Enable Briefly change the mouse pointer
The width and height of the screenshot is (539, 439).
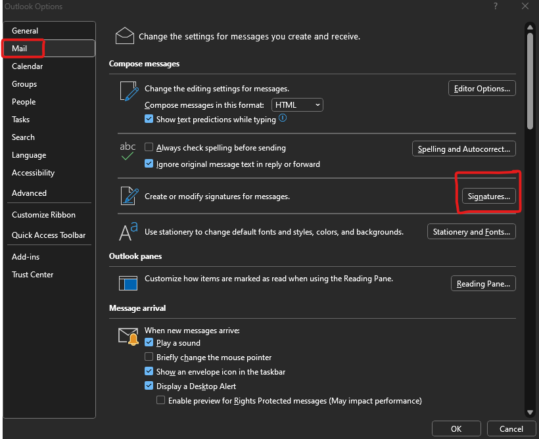[149, 356]
